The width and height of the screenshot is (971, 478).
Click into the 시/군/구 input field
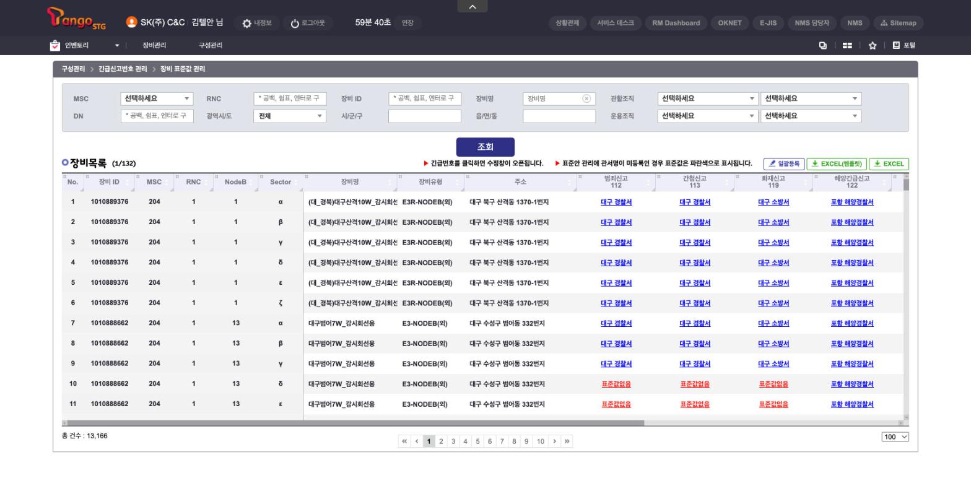pyautogui.click(x=425, y=116)
